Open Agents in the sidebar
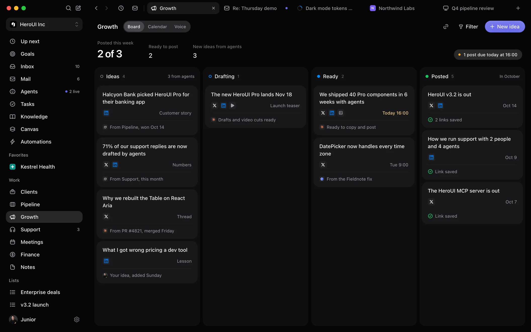The height and width of the screenshot is (332, 531). pos(44,92)
